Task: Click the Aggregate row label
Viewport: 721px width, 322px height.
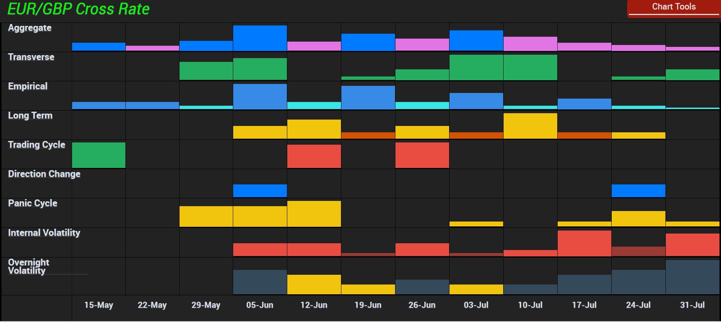Action: pos(30,28)
